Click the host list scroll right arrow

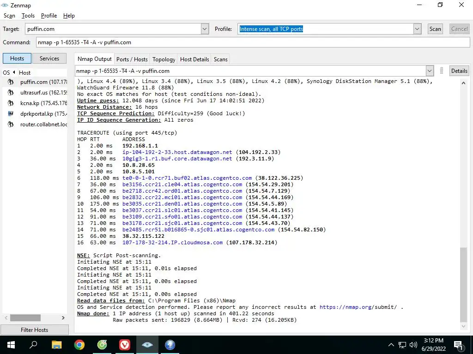(x=63, y=318)
